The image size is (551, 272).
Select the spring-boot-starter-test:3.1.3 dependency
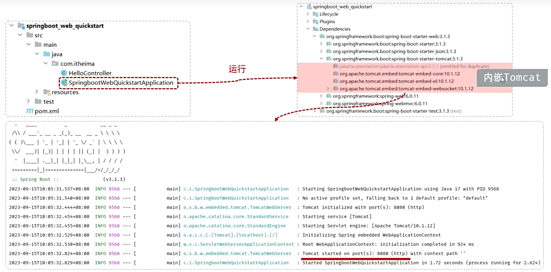[387, 111]
